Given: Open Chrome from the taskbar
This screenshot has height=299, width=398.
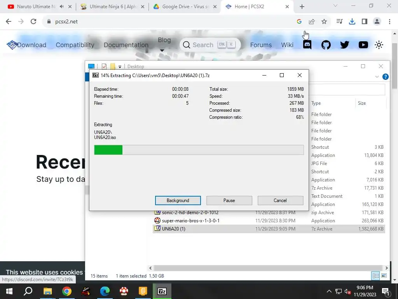Looking at the screenshot, I should tap(67, 291).
